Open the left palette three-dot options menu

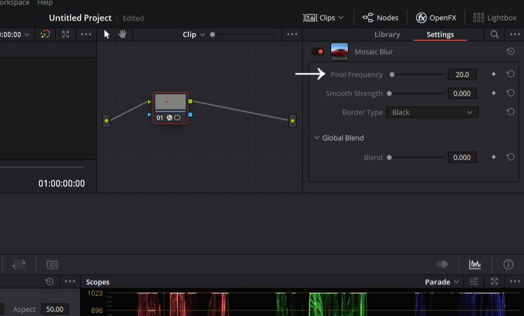coord(70,282)
